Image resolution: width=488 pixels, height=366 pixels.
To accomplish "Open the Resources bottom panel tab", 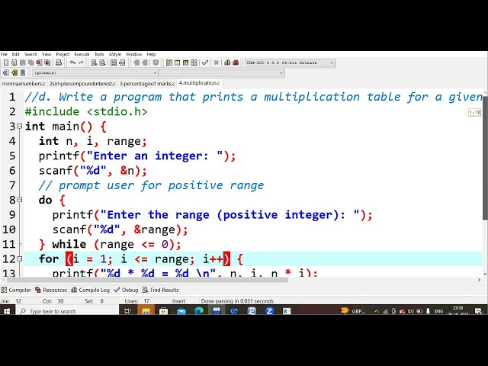I will [51, 290].
